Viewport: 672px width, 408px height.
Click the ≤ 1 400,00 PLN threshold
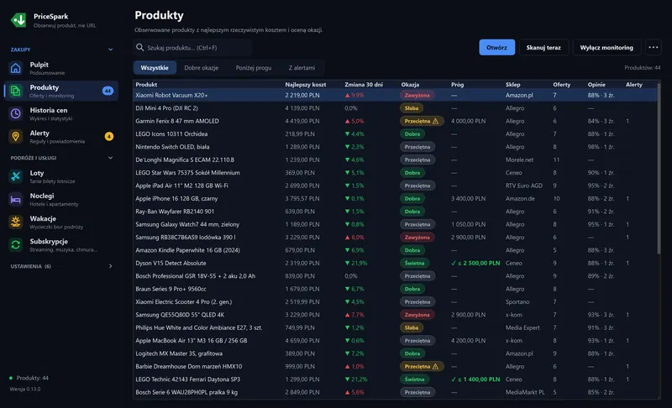(475, 379)
